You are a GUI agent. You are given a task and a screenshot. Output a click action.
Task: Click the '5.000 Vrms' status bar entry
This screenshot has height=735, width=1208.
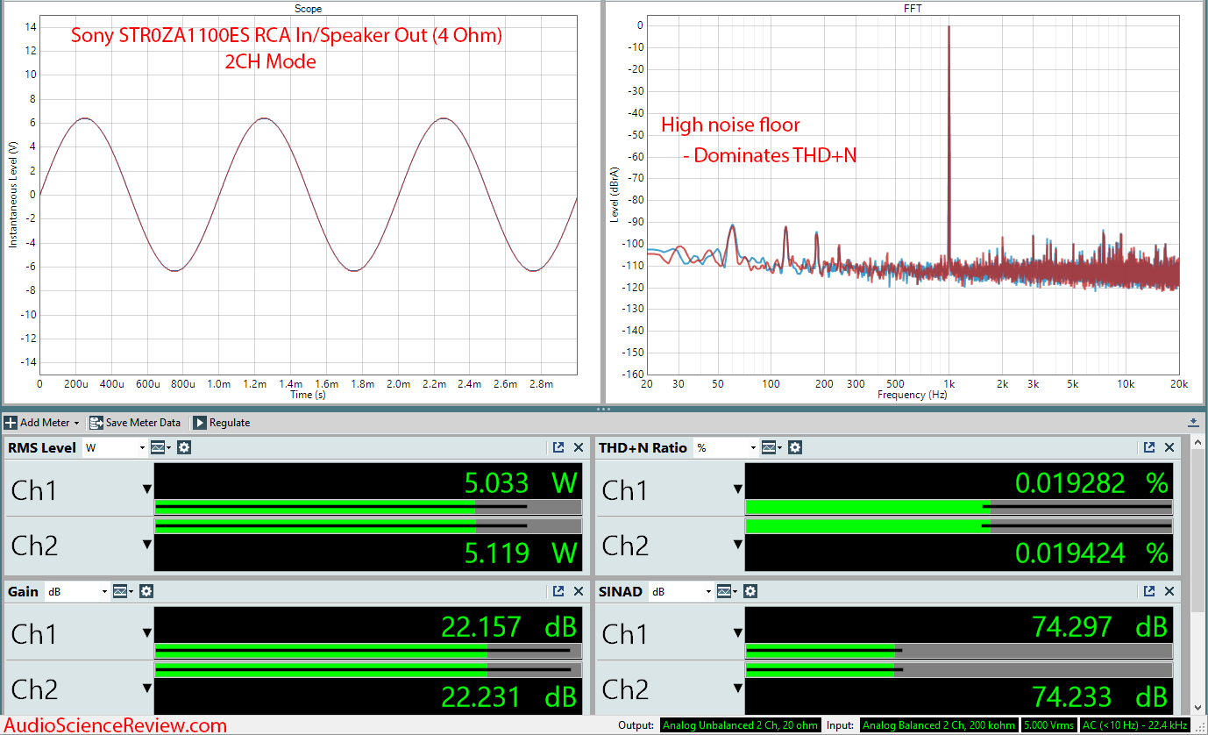(1048, 725)
